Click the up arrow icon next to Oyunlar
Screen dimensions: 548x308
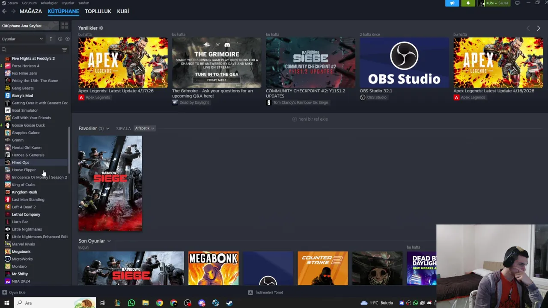(x=51, y=39)
